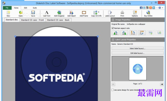167x101 pixels.
Task: Click the Buy Online globe icon
Action: pyautogui.click(x=148, y=14)
